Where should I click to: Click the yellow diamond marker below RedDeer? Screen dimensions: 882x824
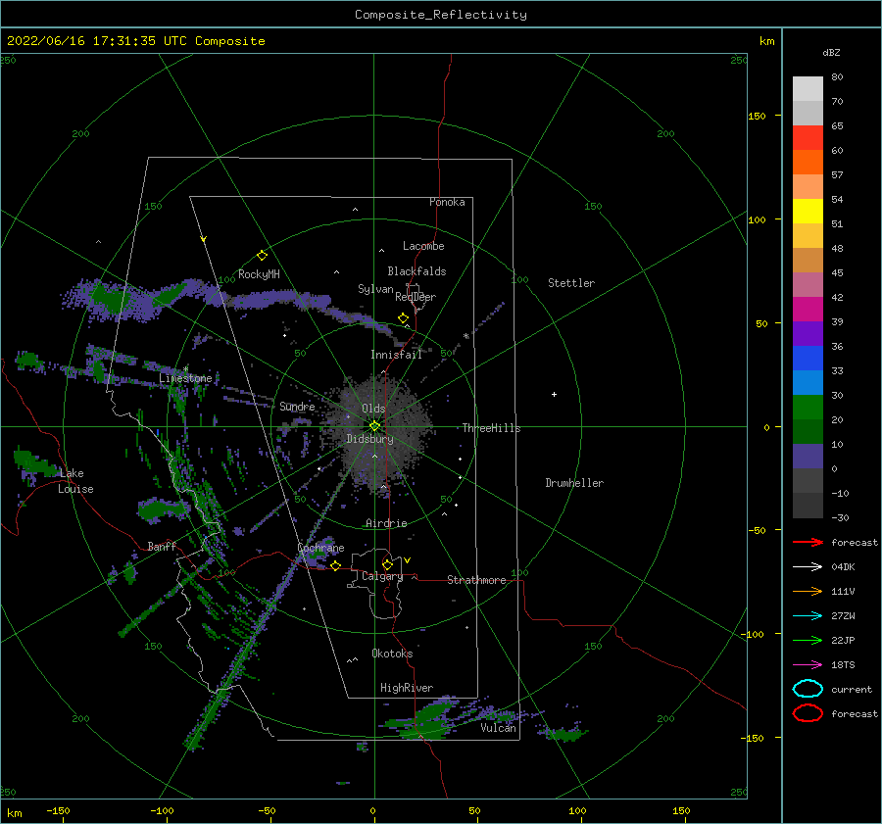pos(403,317)
